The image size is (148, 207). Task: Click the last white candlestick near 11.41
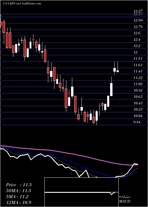tap(118, 71)
